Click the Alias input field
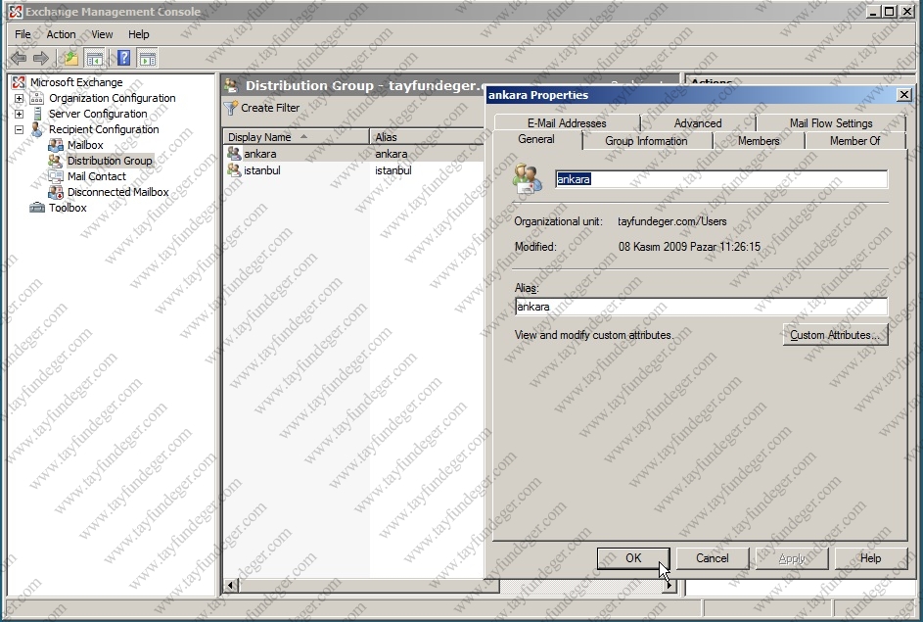 point(701,307)
